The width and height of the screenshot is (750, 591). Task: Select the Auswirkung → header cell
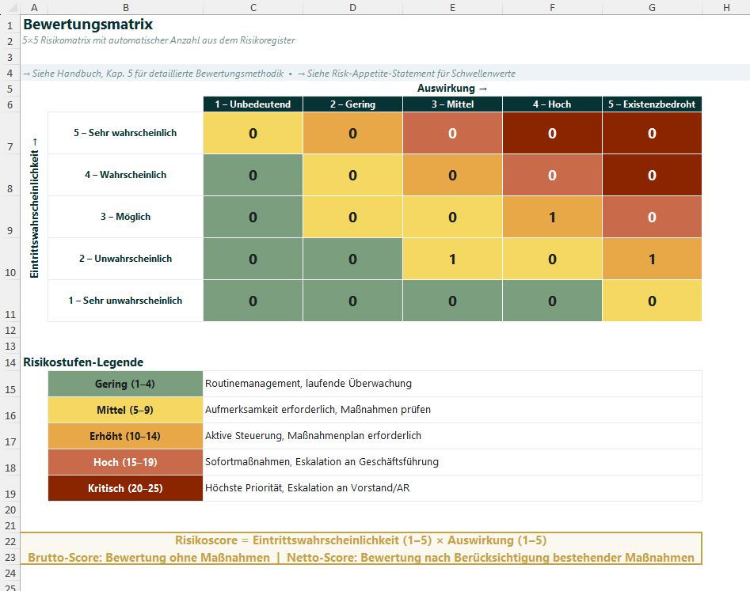[x=452, y=88]
